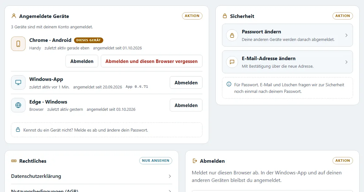Click the NUR ANSEHEN badge in Rechtliches

point(156,161)
